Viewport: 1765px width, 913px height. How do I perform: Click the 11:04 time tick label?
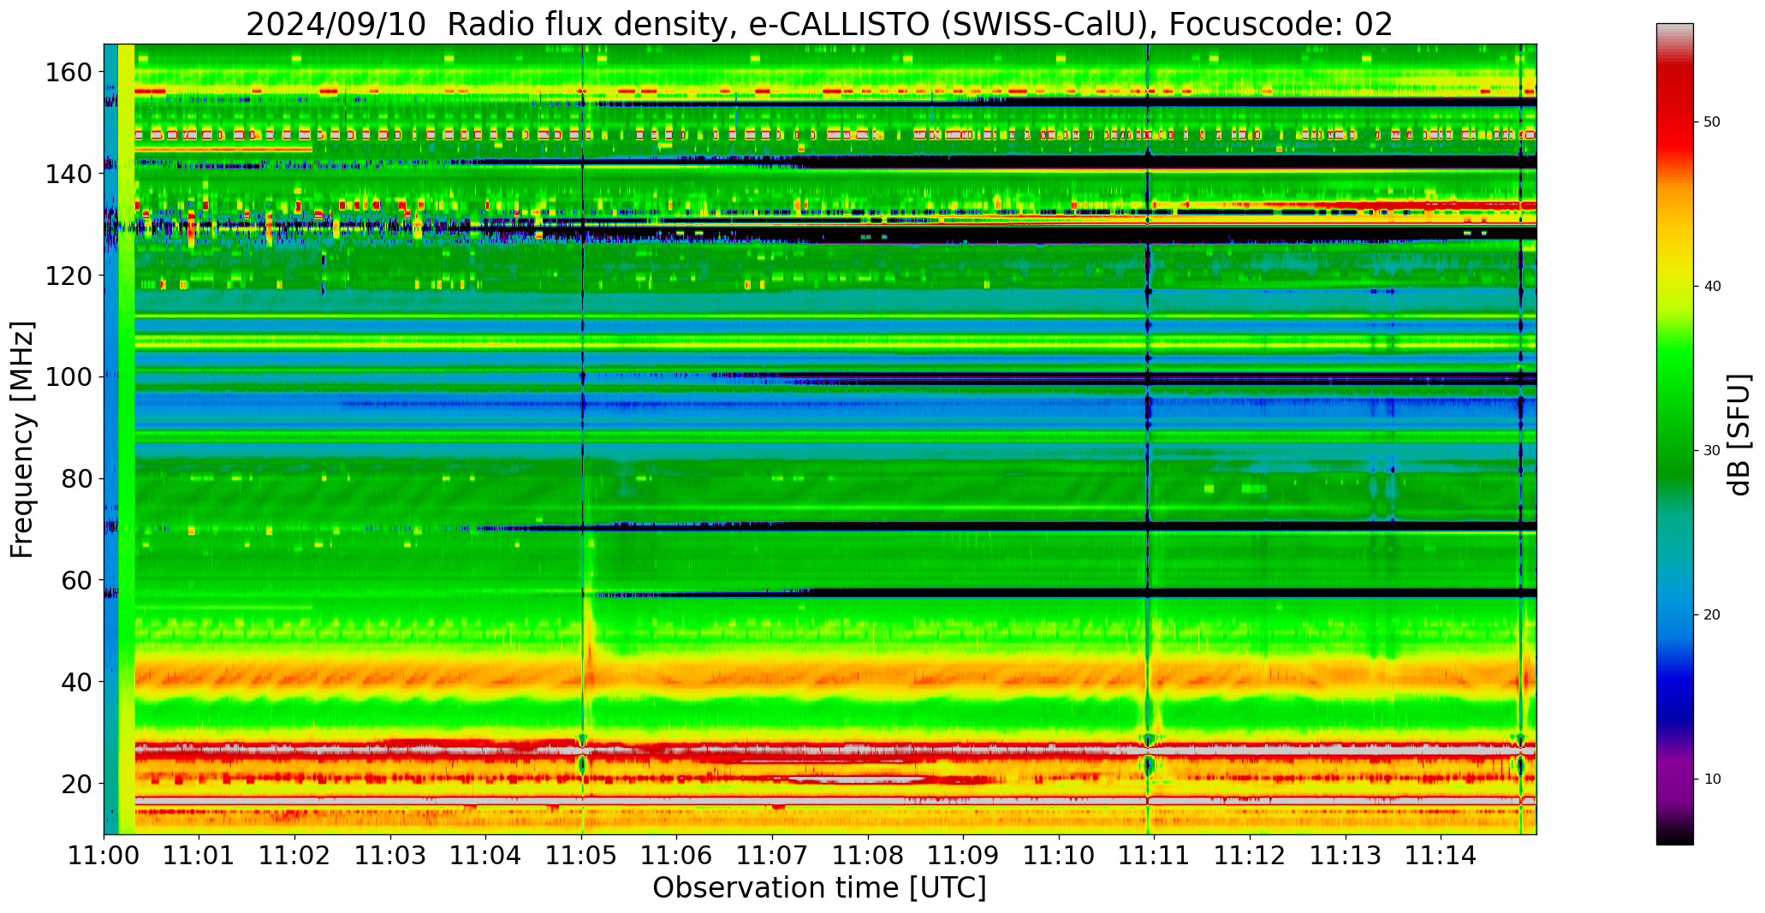pos(486,854)
